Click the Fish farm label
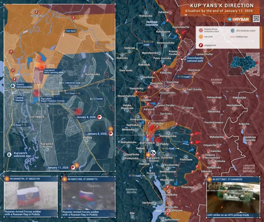 71,31
